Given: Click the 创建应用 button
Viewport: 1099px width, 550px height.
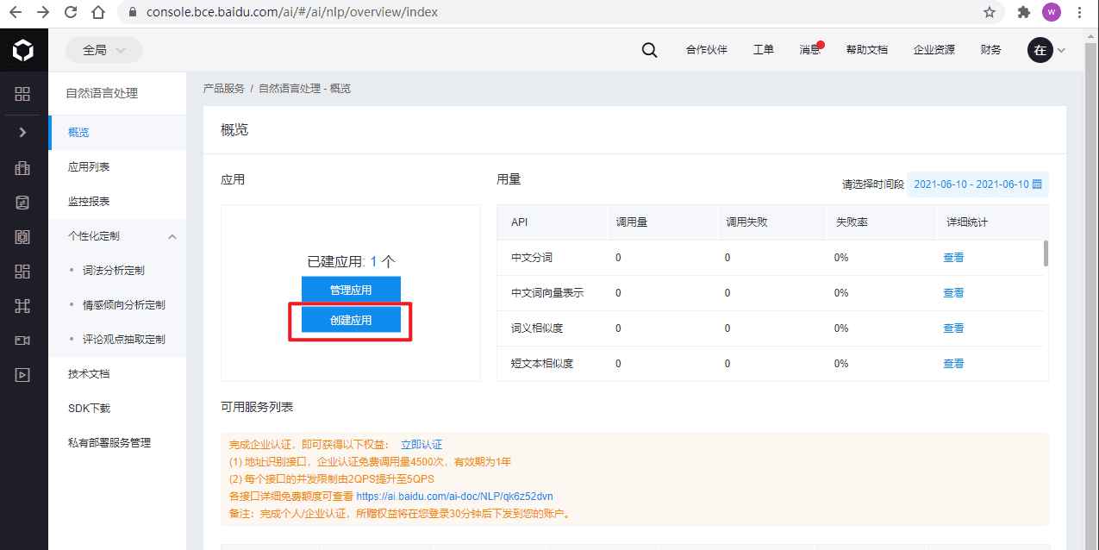Looking at the screenshot, I should (351, 320).
